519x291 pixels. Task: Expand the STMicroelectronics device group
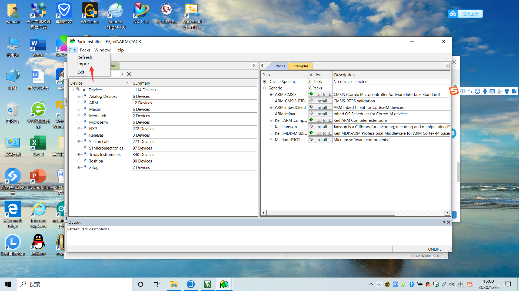coord(79,148)
